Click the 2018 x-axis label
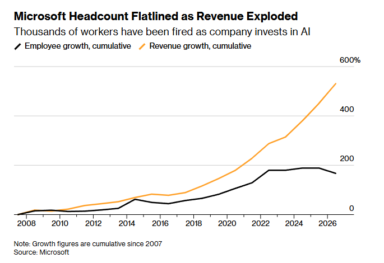This screenshot has height=263, width=384. [x=194, y=223]
